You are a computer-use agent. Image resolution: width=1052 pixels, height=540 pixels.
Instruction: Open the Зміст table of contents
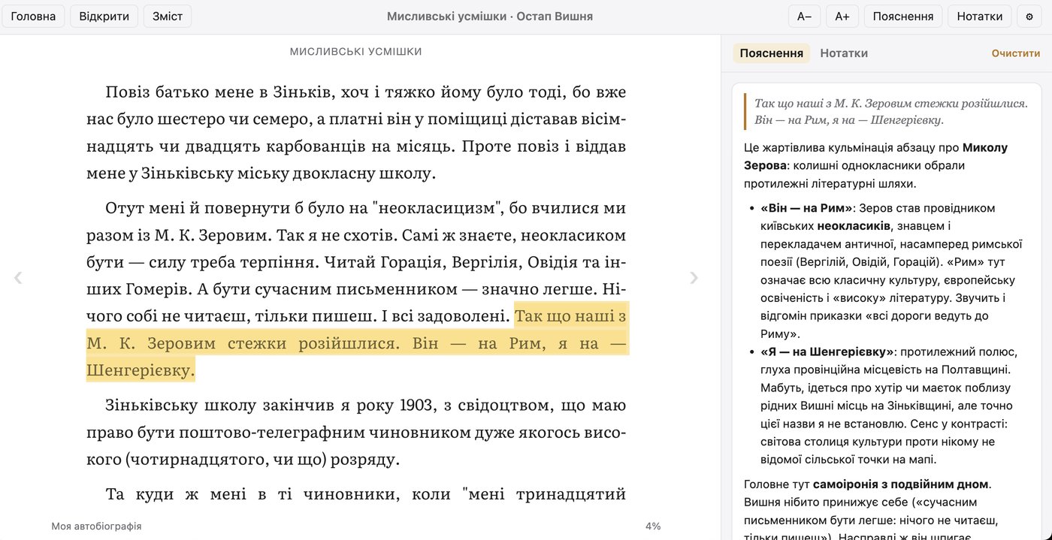click(x=168, y=17)
